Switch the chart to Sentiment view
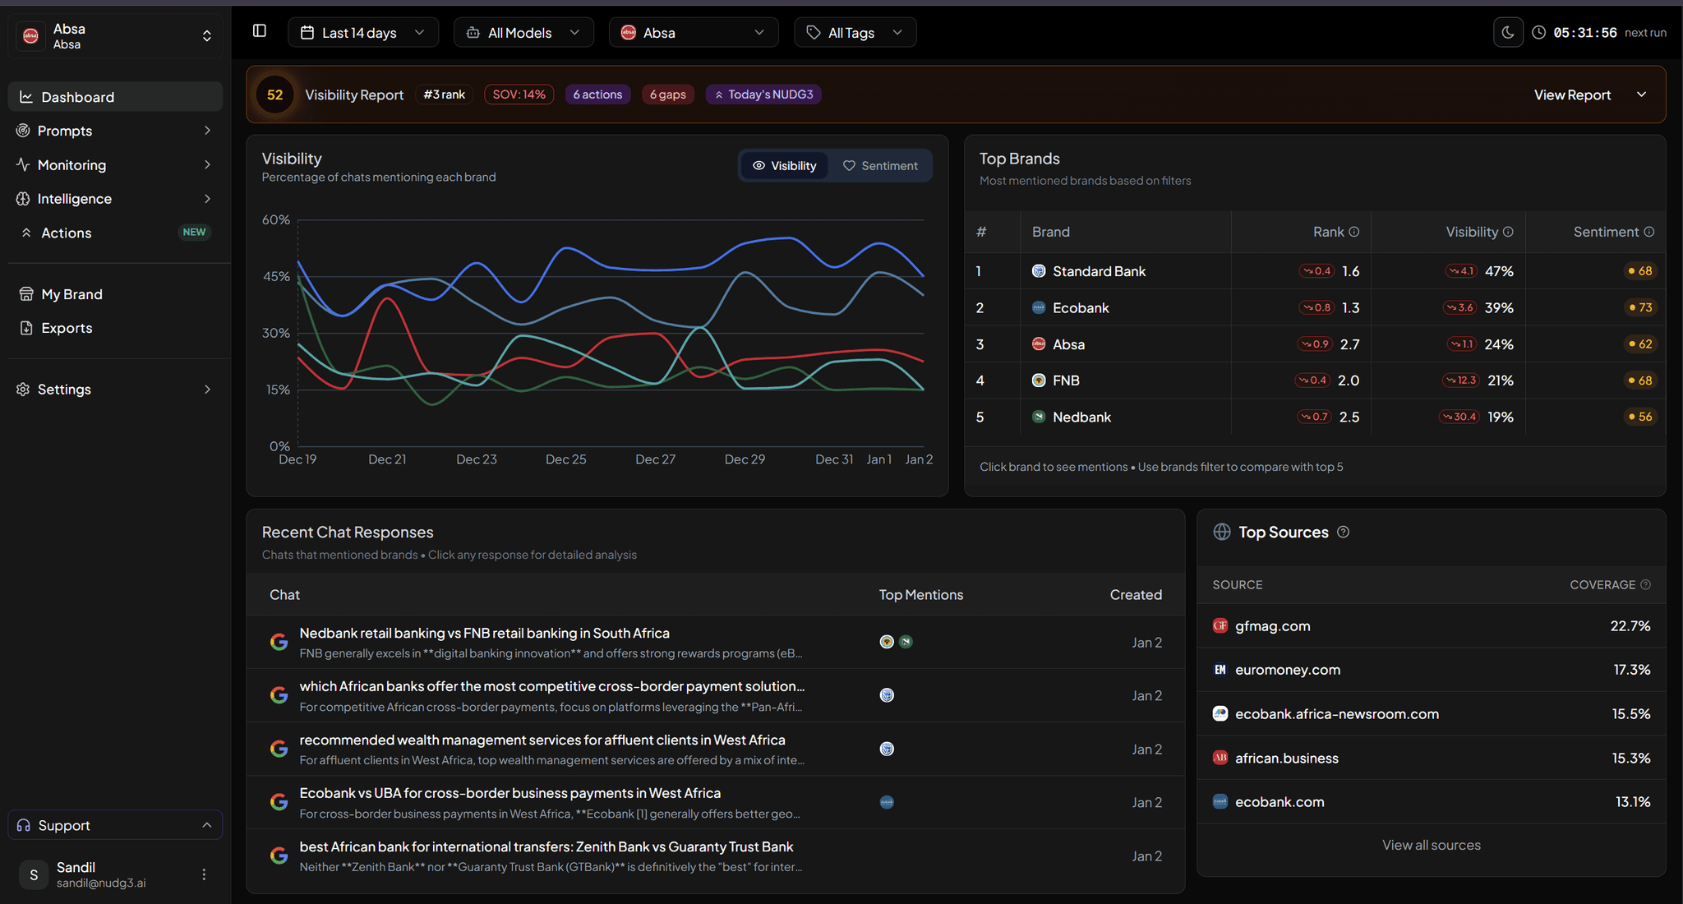1683x904 pixels. tap(880, 165)
